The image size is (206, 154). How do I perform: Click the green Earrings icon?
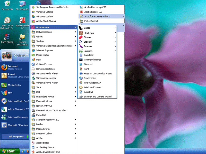[x=81, y=51]
